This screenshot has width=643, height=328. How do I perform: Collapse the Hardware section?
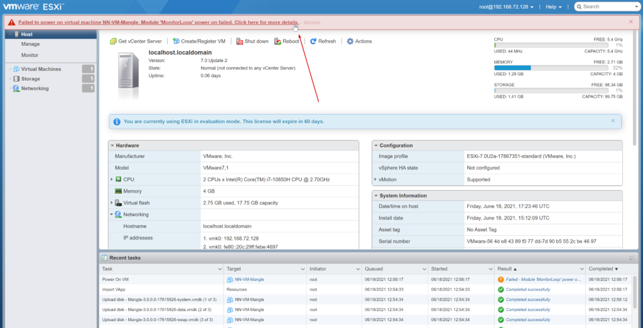coord(112,145)
